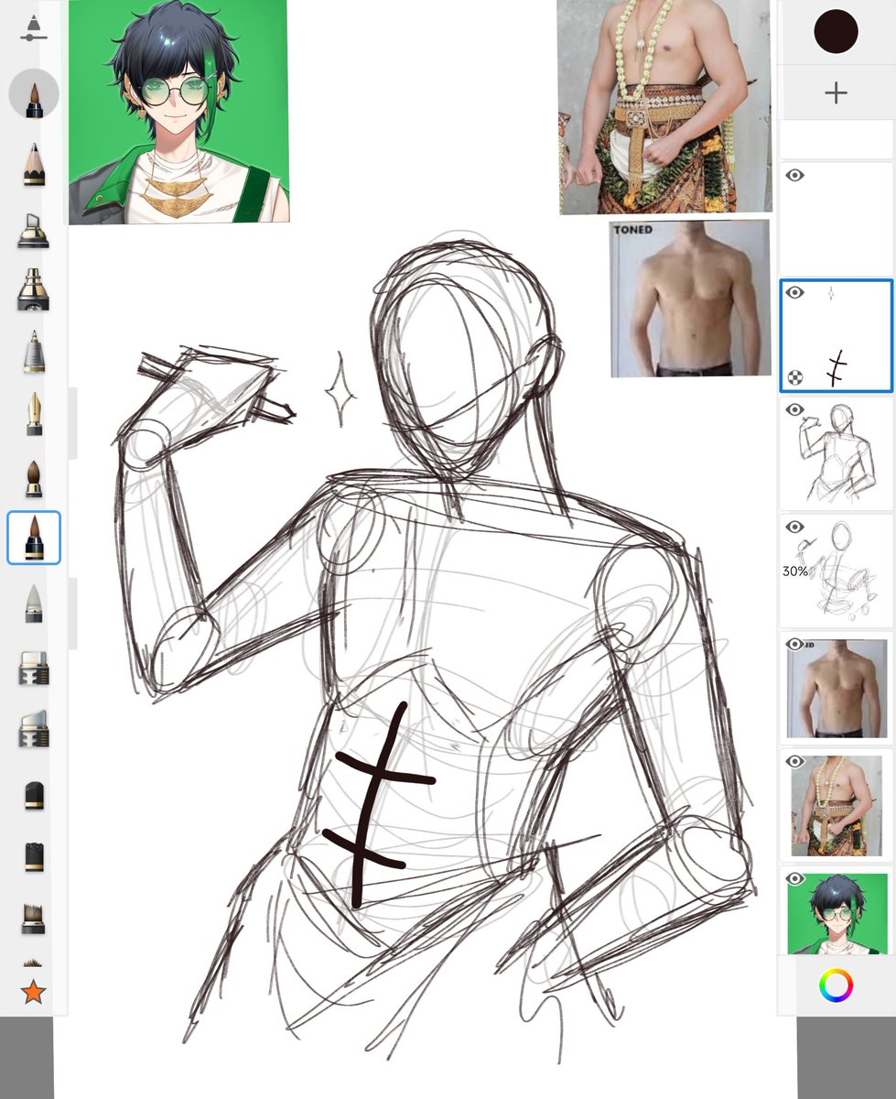Open brush library with orange star
This screenshot has width=896, height=1099.
(x=34, y=991)
